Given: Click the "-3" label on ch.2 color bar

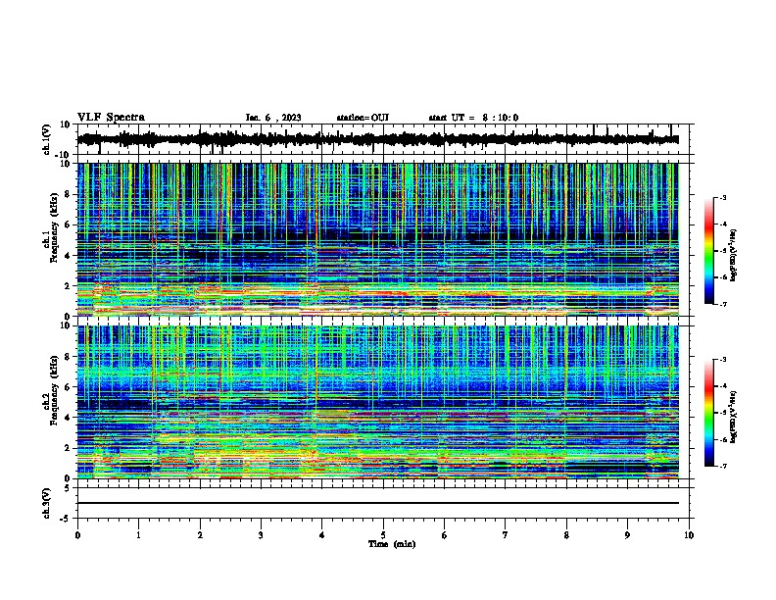Looking at the screenshot, I should click(723, 360).
